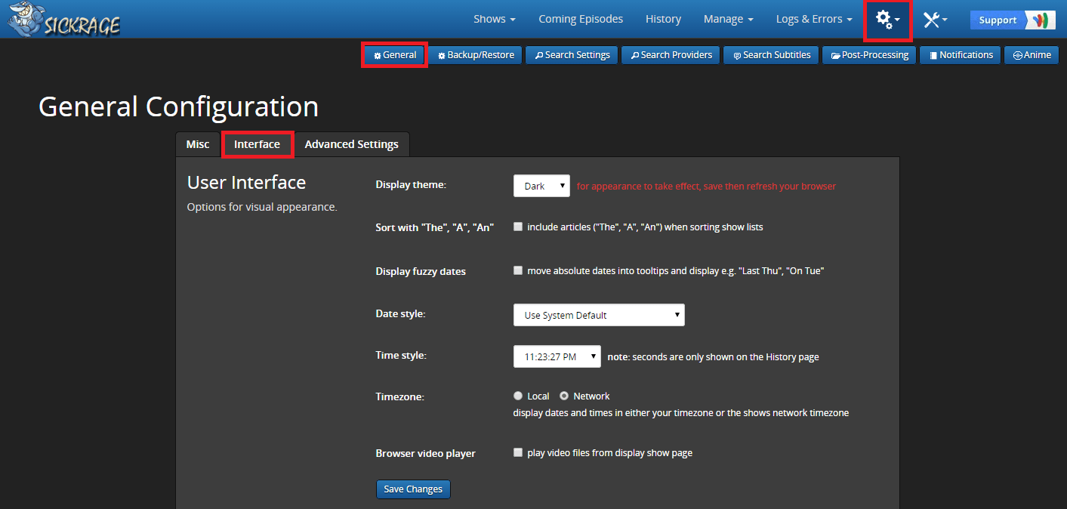Switch to the Misc tab
This screenshot has height=509, width=1067.
pyautogui.click(x=198, y=144)
